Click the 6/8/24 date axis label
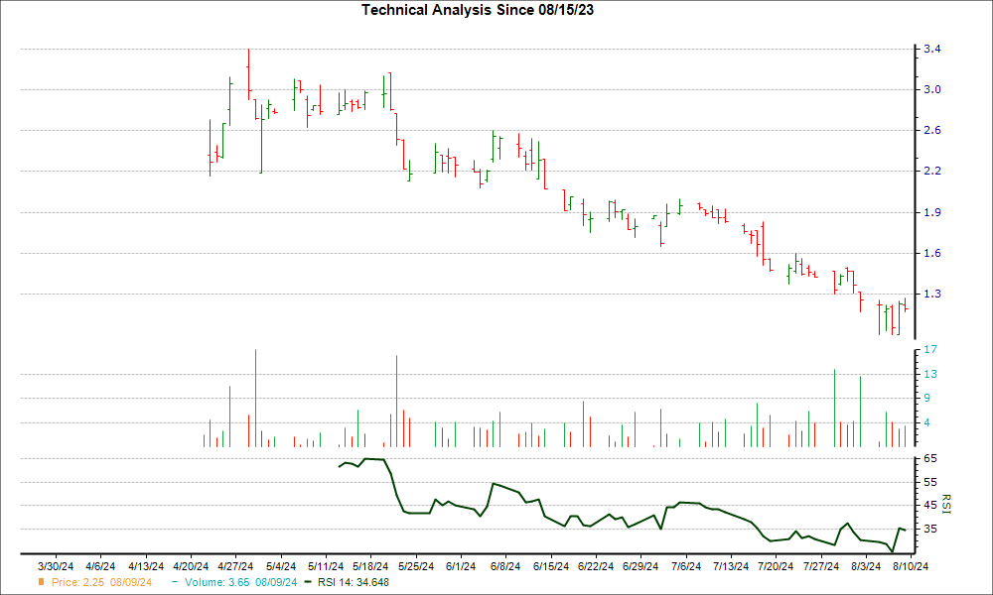 coord(505,567)
